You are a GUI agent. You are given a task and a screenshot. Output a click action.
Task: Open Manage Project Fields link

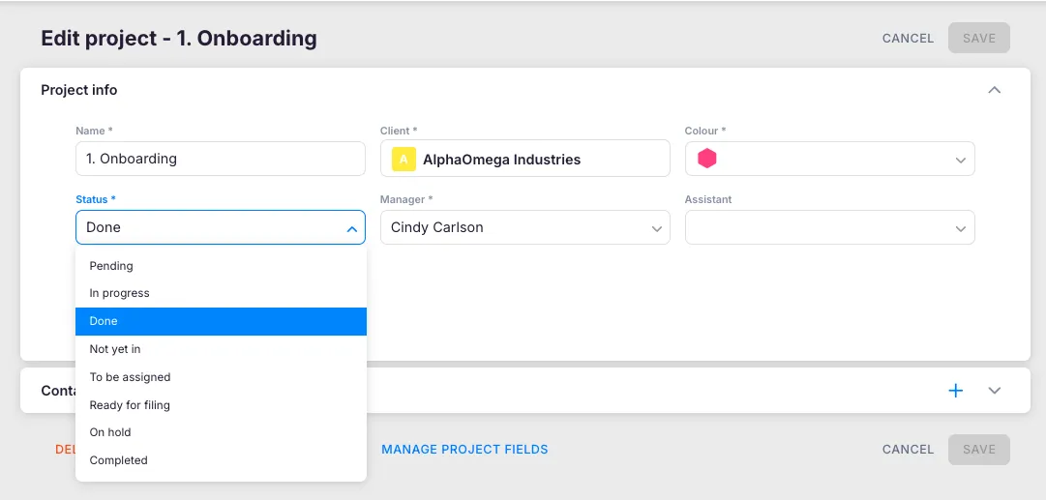(464, 450)
